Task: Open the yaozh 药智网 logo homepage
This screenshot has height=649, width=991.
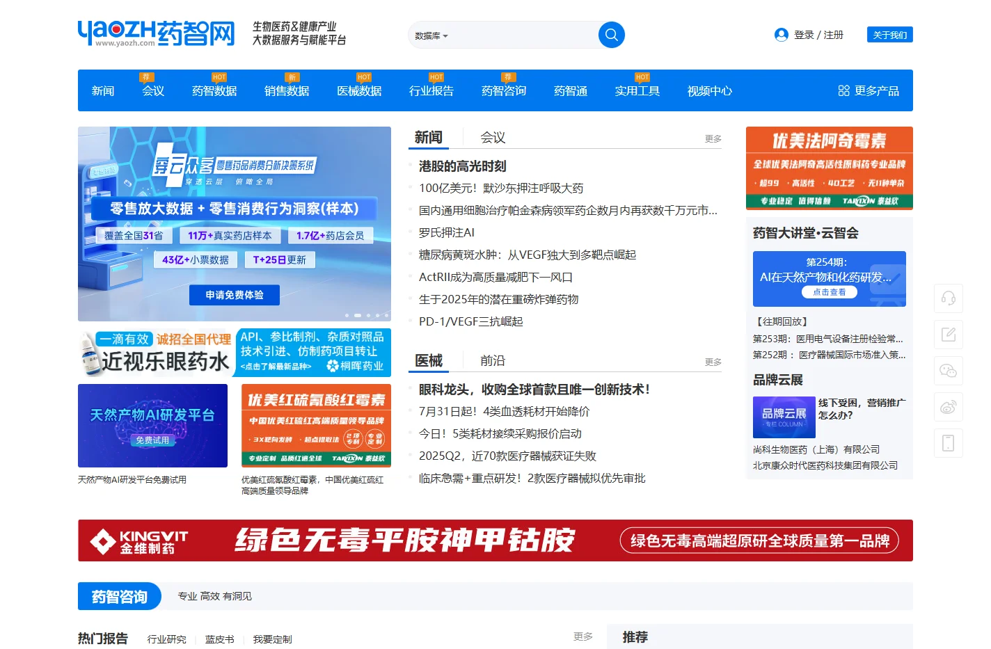Action: (x=157, y=33)
